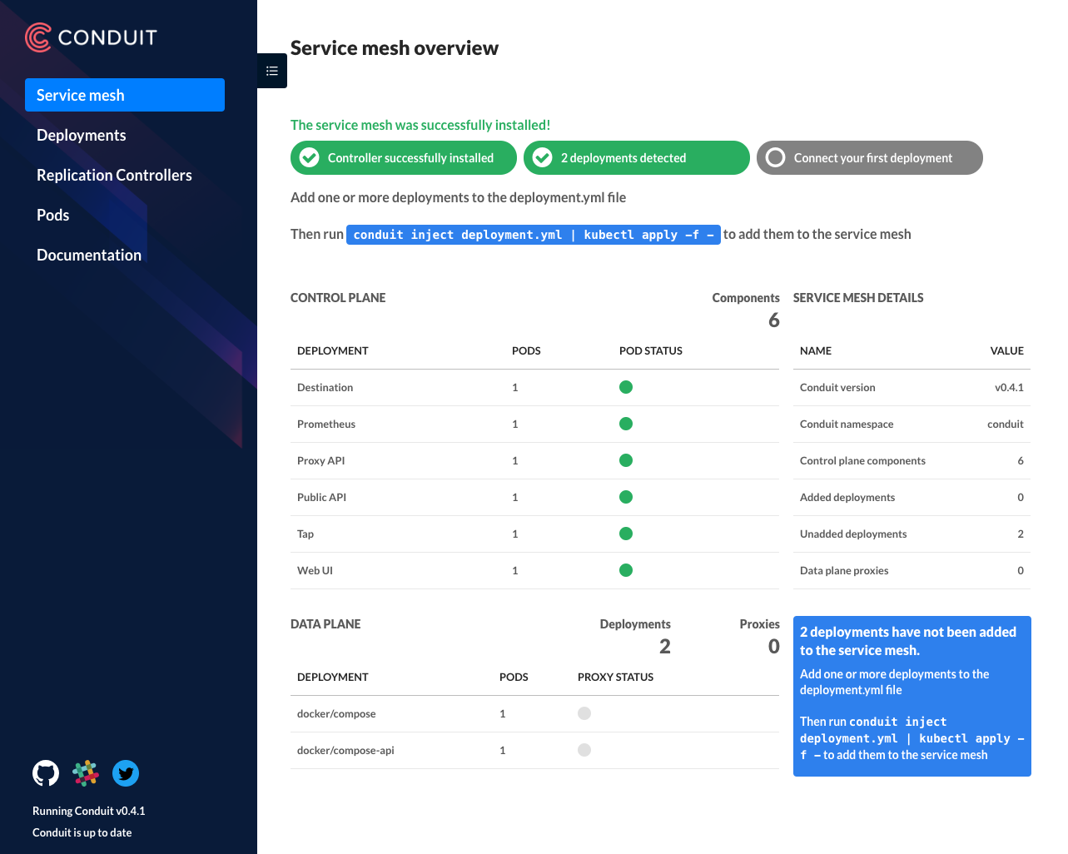Viewport: 1068px width, 854px height.
Task: Click the Conduit version row label
Action: [x=837, y=387]
